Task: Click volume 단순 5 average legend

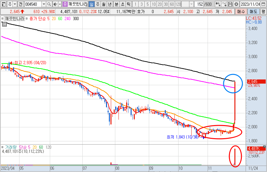Action: 25,147
